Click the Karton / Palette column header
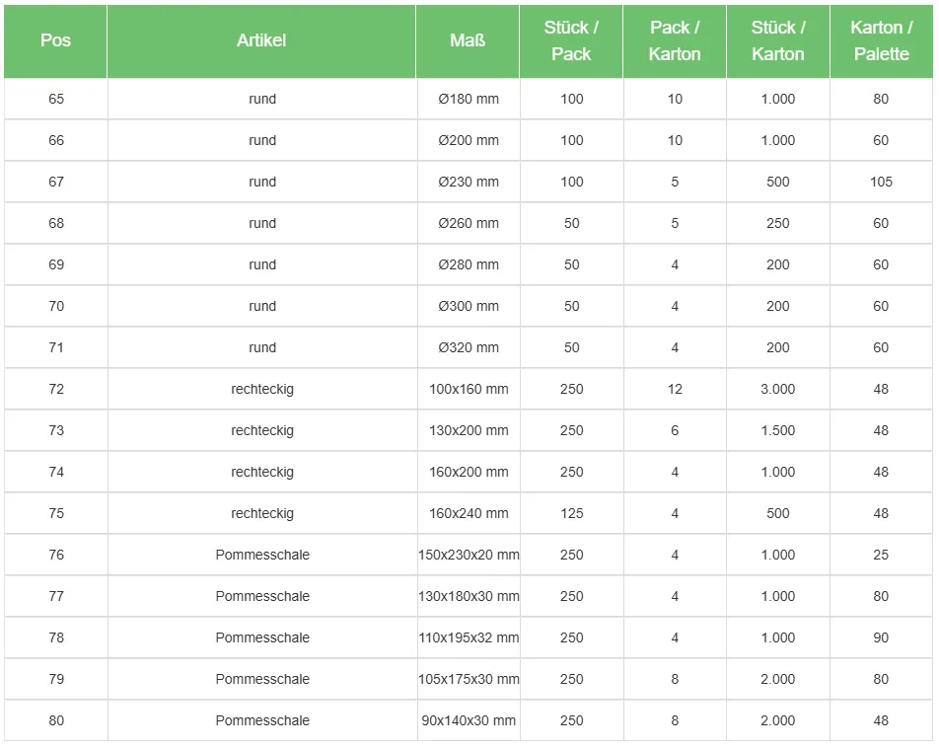The width and height of the screenshot is (939, 748). 881,40
